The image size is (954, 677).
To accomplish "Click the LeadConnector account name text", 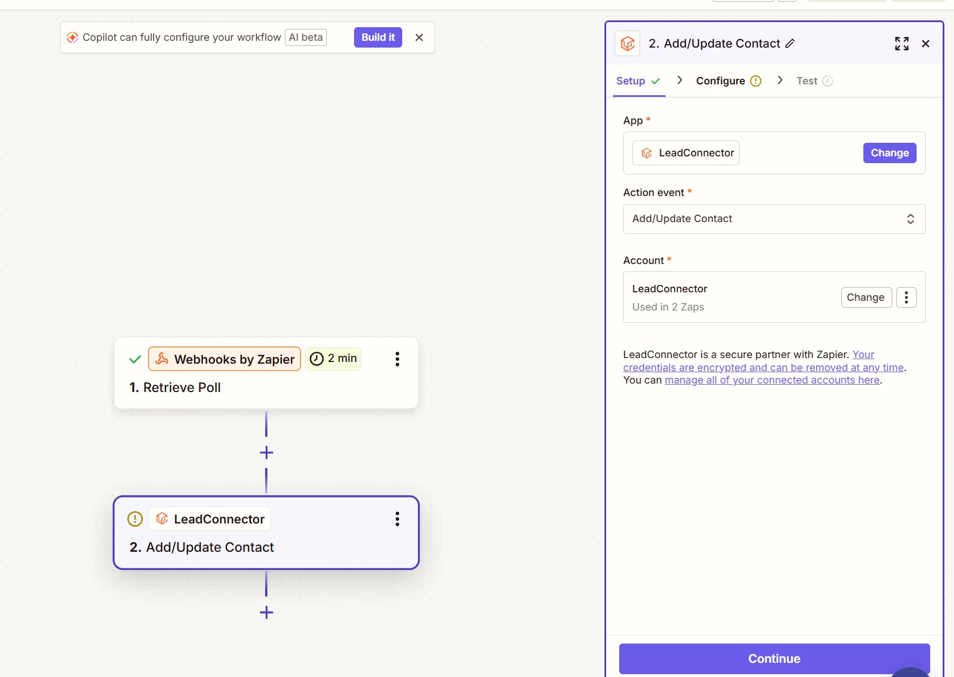I will [670, 289].
